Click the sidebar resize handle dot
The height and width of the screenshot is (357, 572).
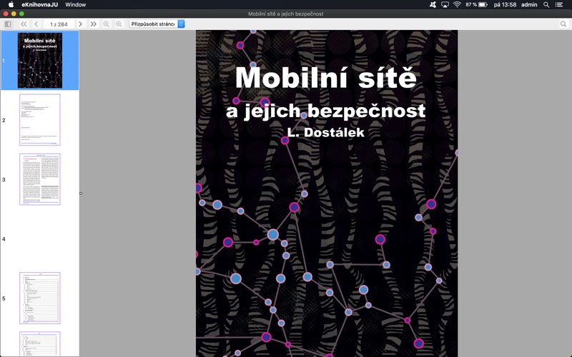tap(81, 193)
